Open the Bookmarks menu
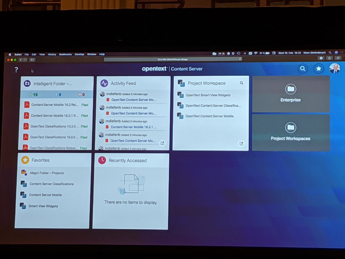Image resolution: width=345 pixels, height=259 pixels. (66, 54)
